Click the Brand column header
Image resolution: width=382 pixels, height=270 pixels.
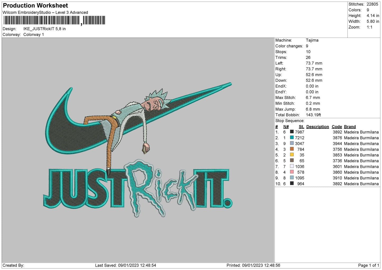(350, 127)
